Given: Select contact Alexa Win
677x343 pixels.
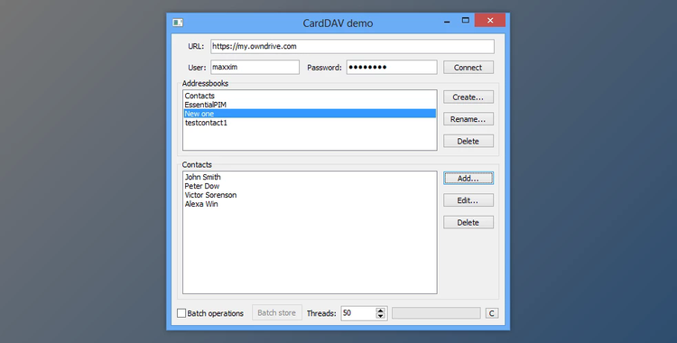Looking at the screenshot, I should pos(310,204).
